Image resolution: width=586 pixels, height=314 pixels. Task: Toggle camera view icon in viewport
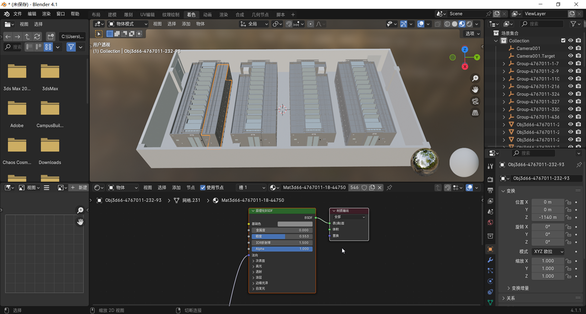tap(475, 101)
